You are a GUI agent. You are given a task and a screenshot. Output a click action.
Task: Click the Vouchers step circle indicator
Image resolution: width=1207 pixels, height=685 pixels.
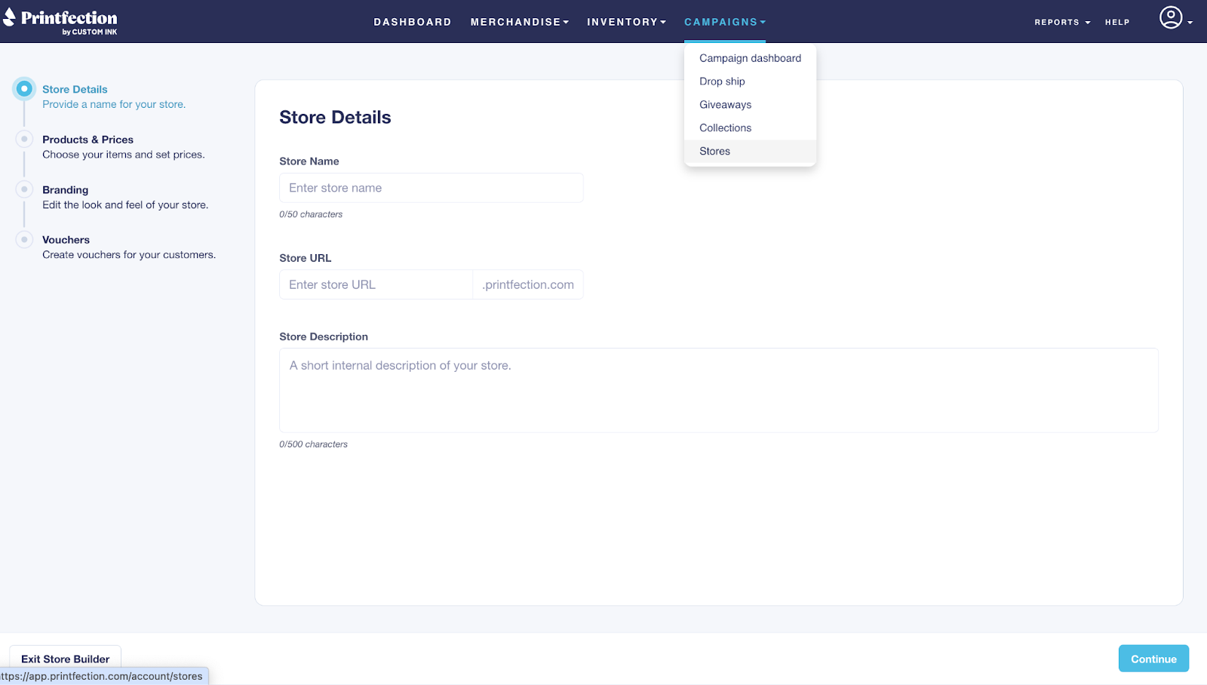24,240
